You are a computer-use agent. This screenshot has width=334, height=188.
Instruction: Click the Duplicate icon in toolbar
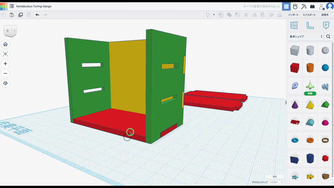point(20,15)
